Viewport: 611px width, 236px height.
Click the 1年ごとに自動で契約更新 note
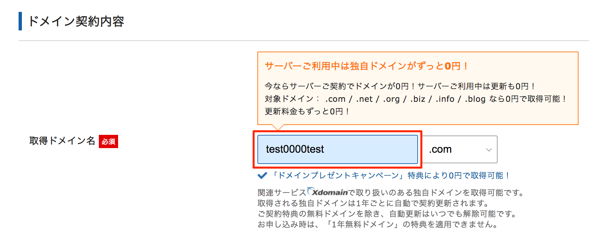pos(373,203)
